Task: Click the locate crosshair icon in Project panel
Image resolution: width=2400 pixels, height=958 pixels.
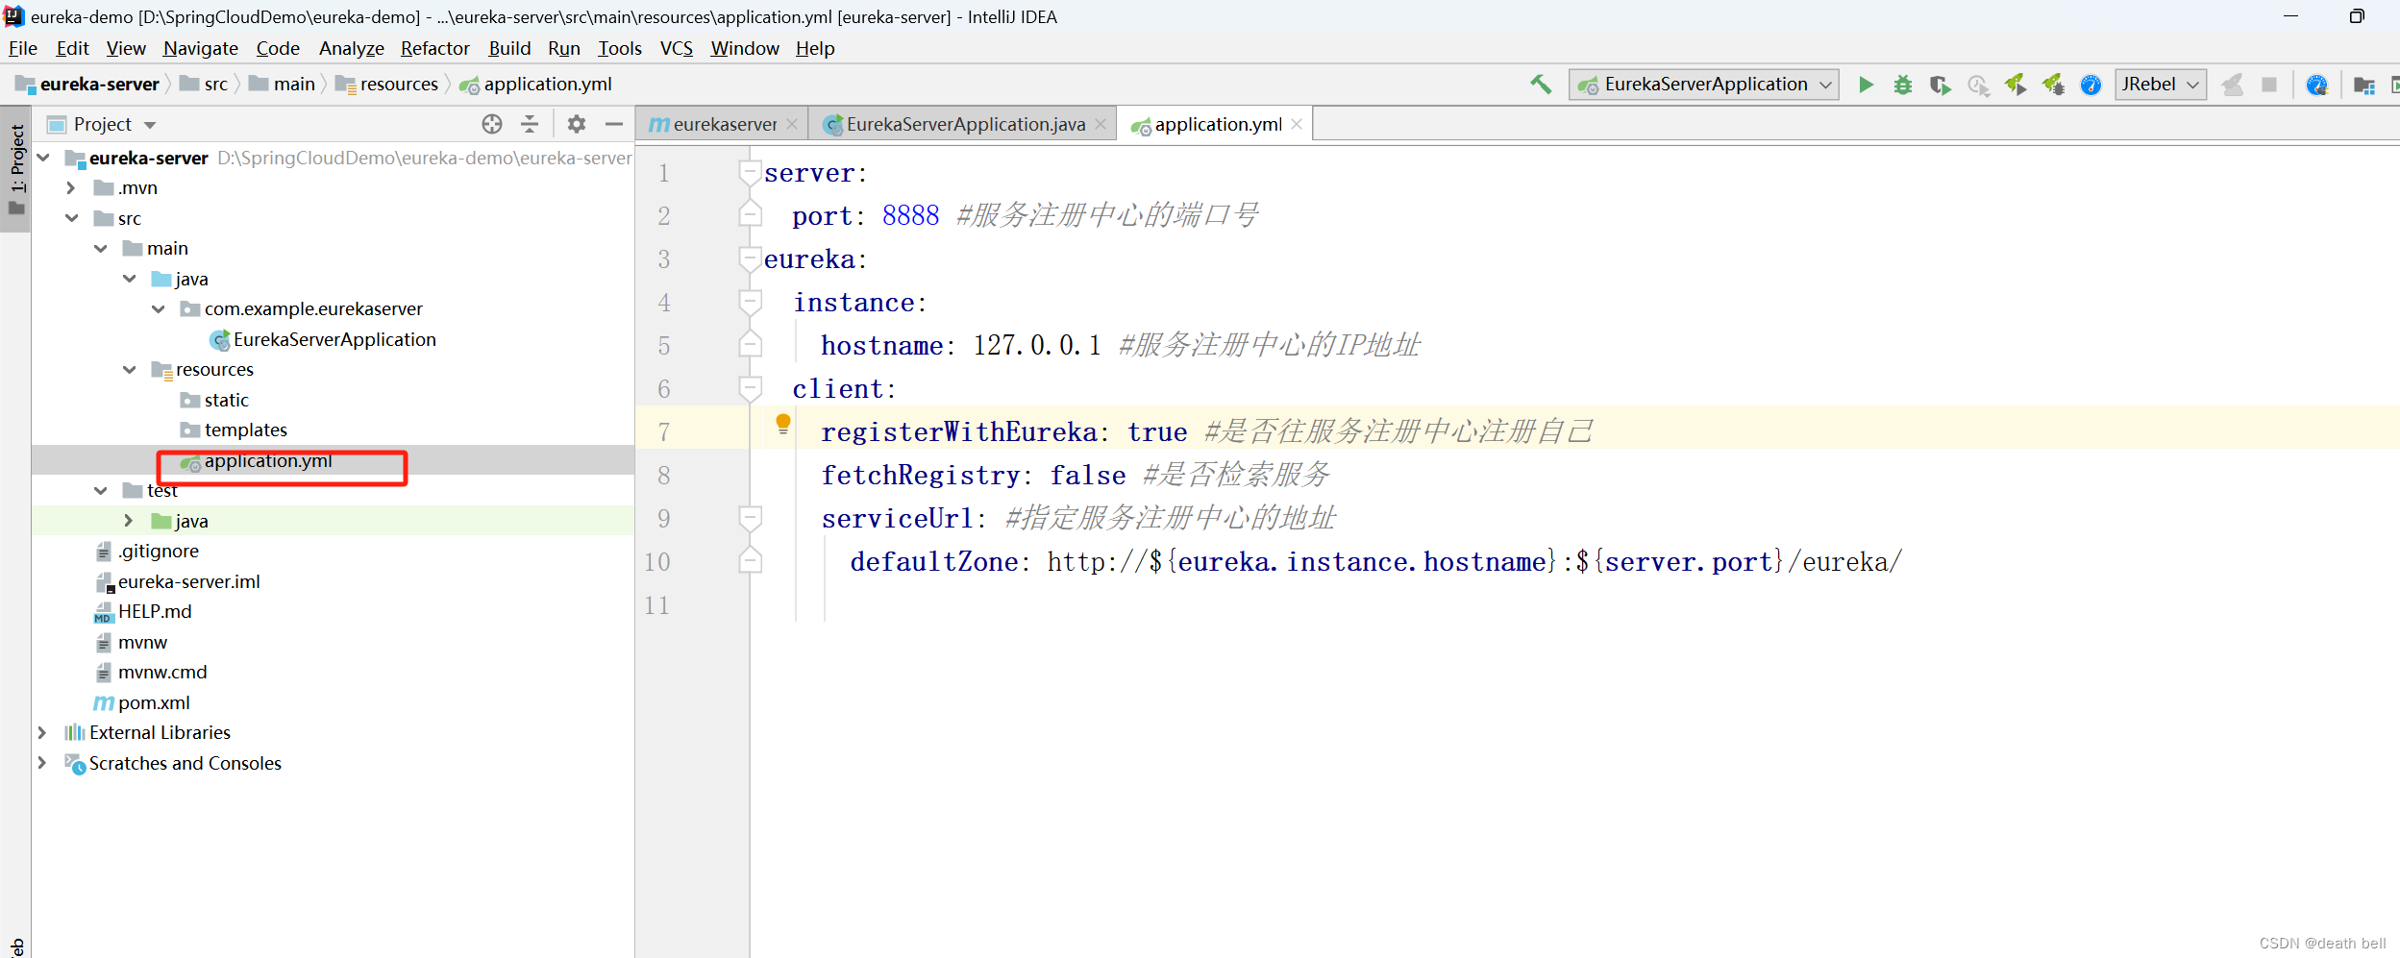Action: tap(492, 124)
